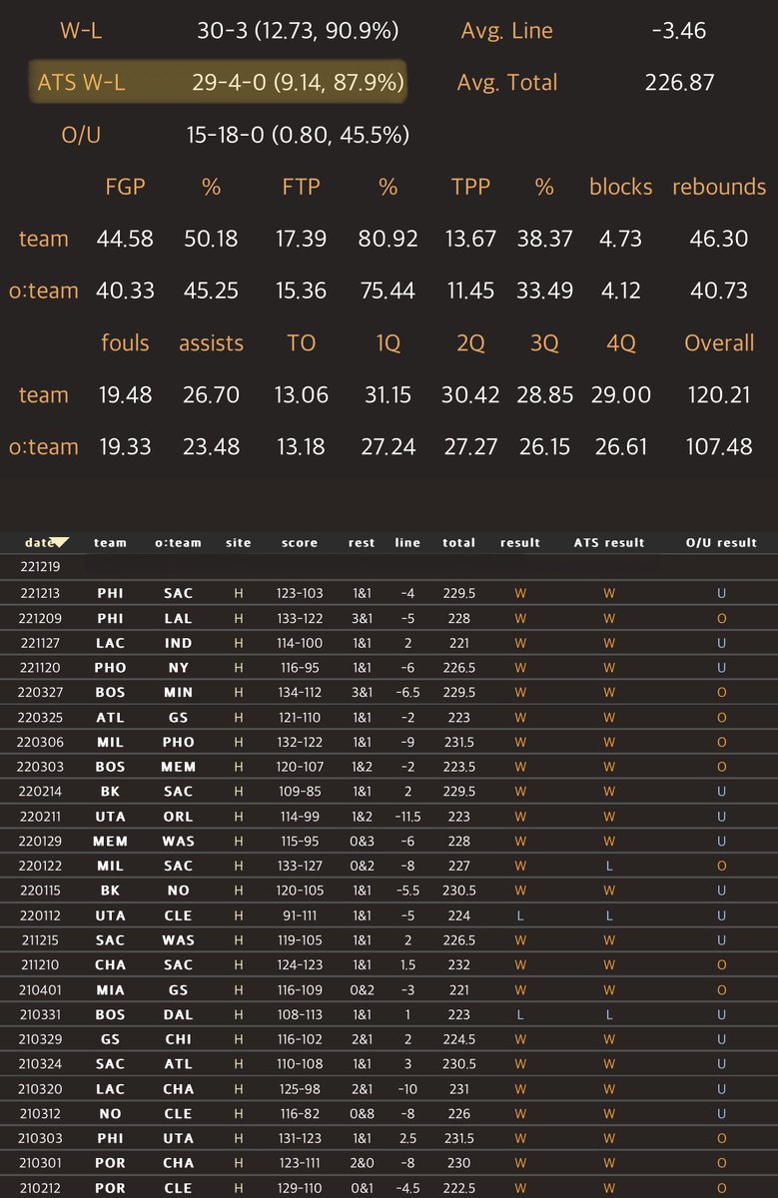This screenshot has height=1198, width=778.
Task: Click the date cell 221219
Action: [39, 567]
